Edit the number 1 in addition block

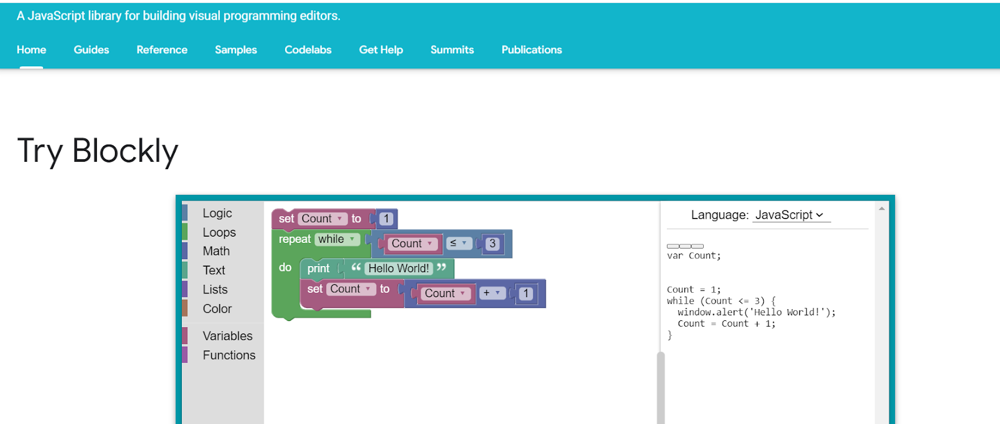click(x=526, y=293)
